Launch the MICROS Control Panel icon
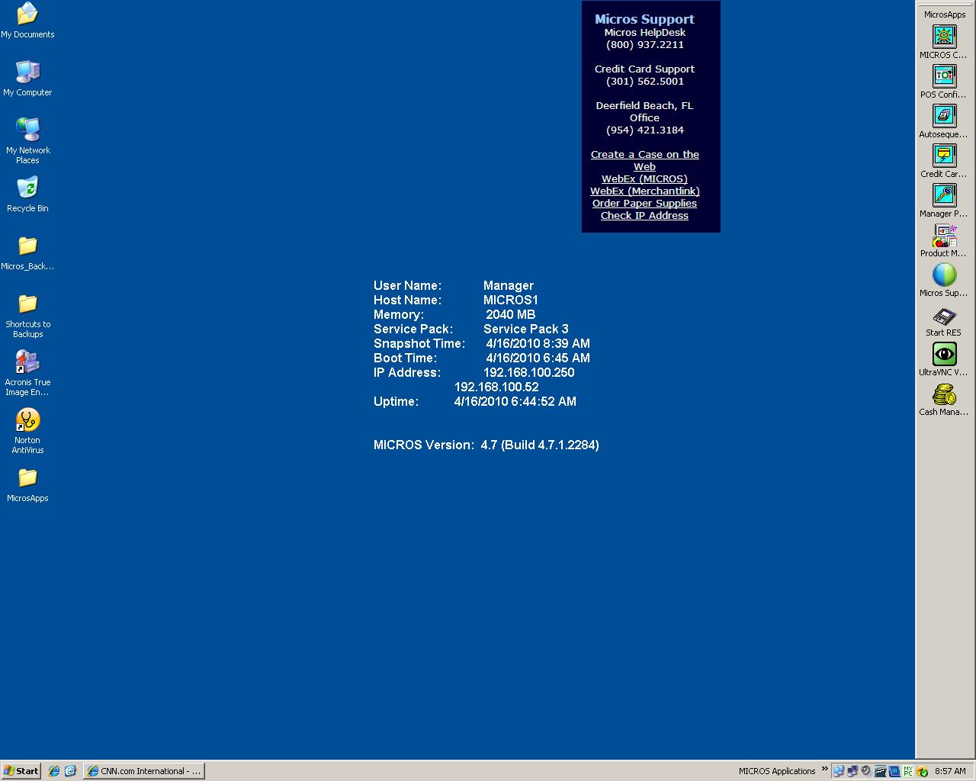Screen dimensions: 976x781 pyautogui.click(x=944, y=36)
